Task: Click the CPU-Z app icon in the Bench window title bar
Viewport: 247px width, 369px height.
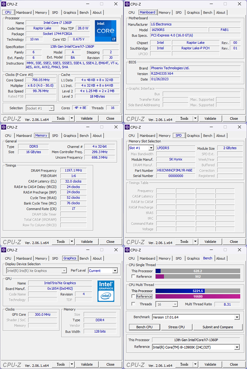Action: [x=127, y=250]
